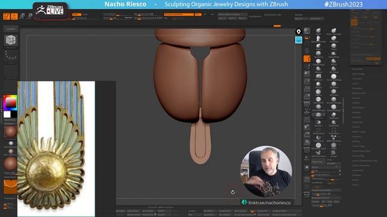387x217 pixels.
Task: Select the SnakeHook brush icon
Action: click(x=334, y=54)
